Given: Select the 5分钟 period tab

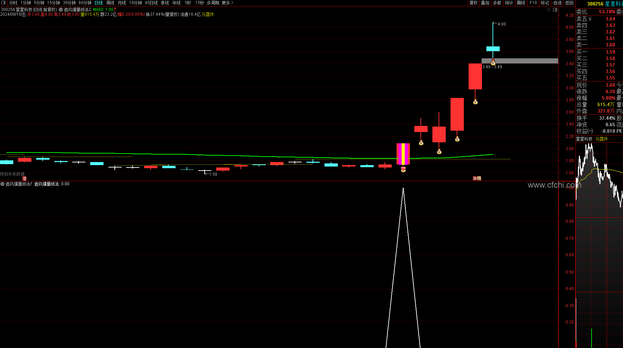Looking at the screenshot, I should coord(39,3).
